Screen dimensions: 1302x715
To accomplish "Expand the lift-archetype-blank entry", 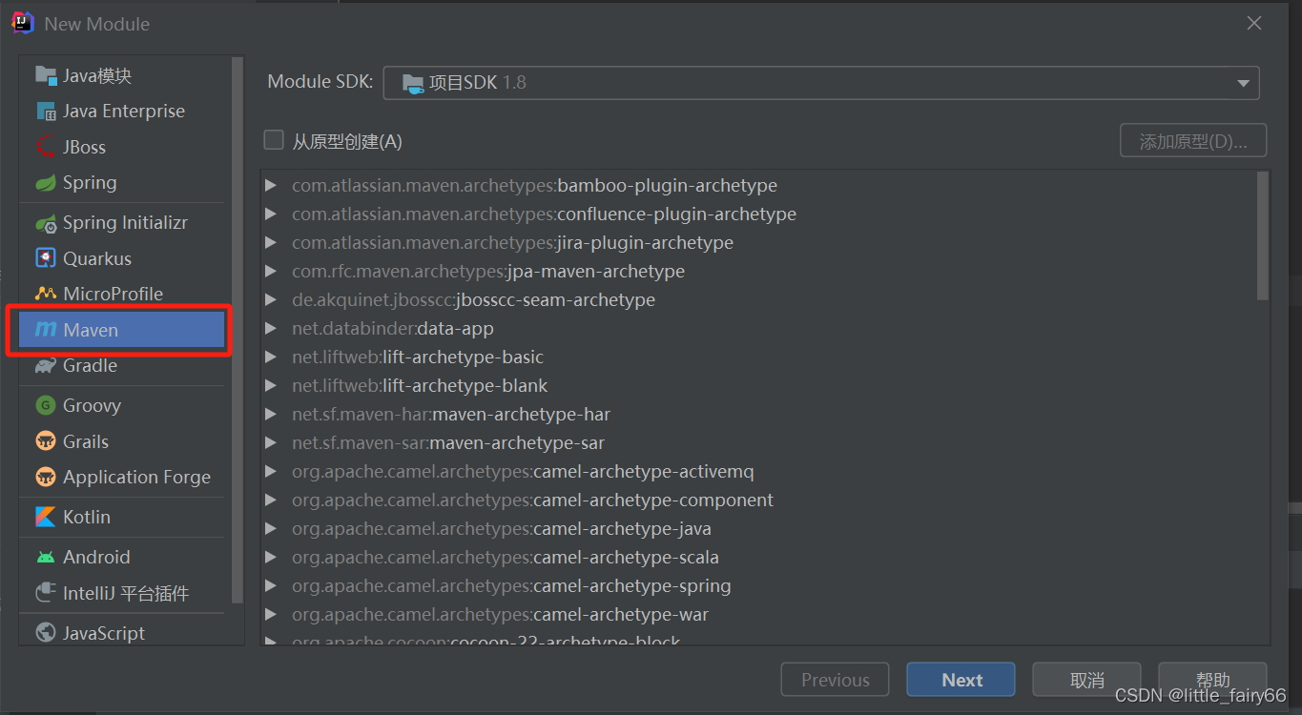I will pyautogui.click(x=271, y=386).
